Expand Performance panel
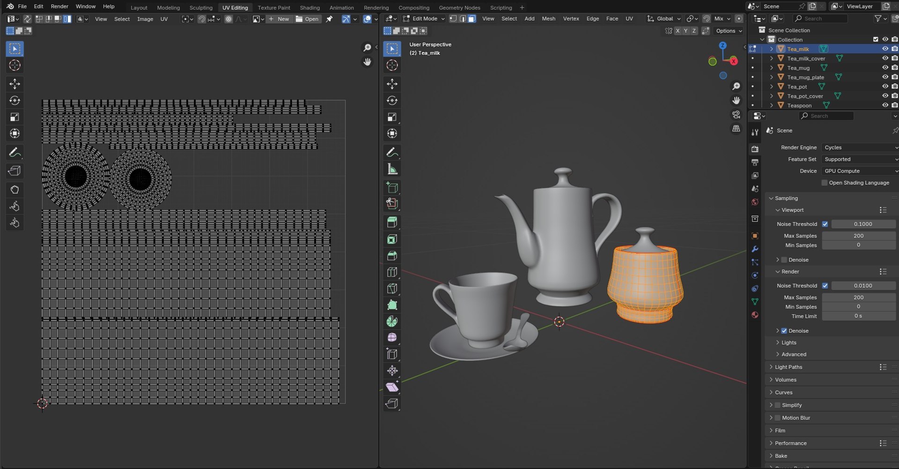Viewport: 899px width, 469px height. 790,443
